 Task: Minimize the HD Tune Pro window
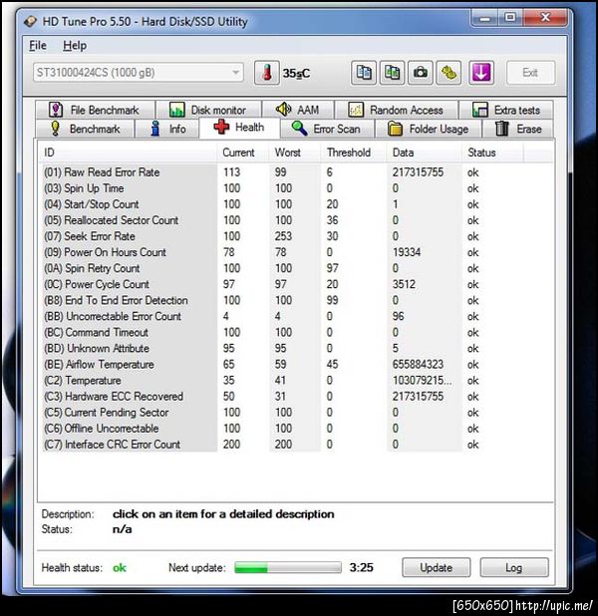pos(484,18)
